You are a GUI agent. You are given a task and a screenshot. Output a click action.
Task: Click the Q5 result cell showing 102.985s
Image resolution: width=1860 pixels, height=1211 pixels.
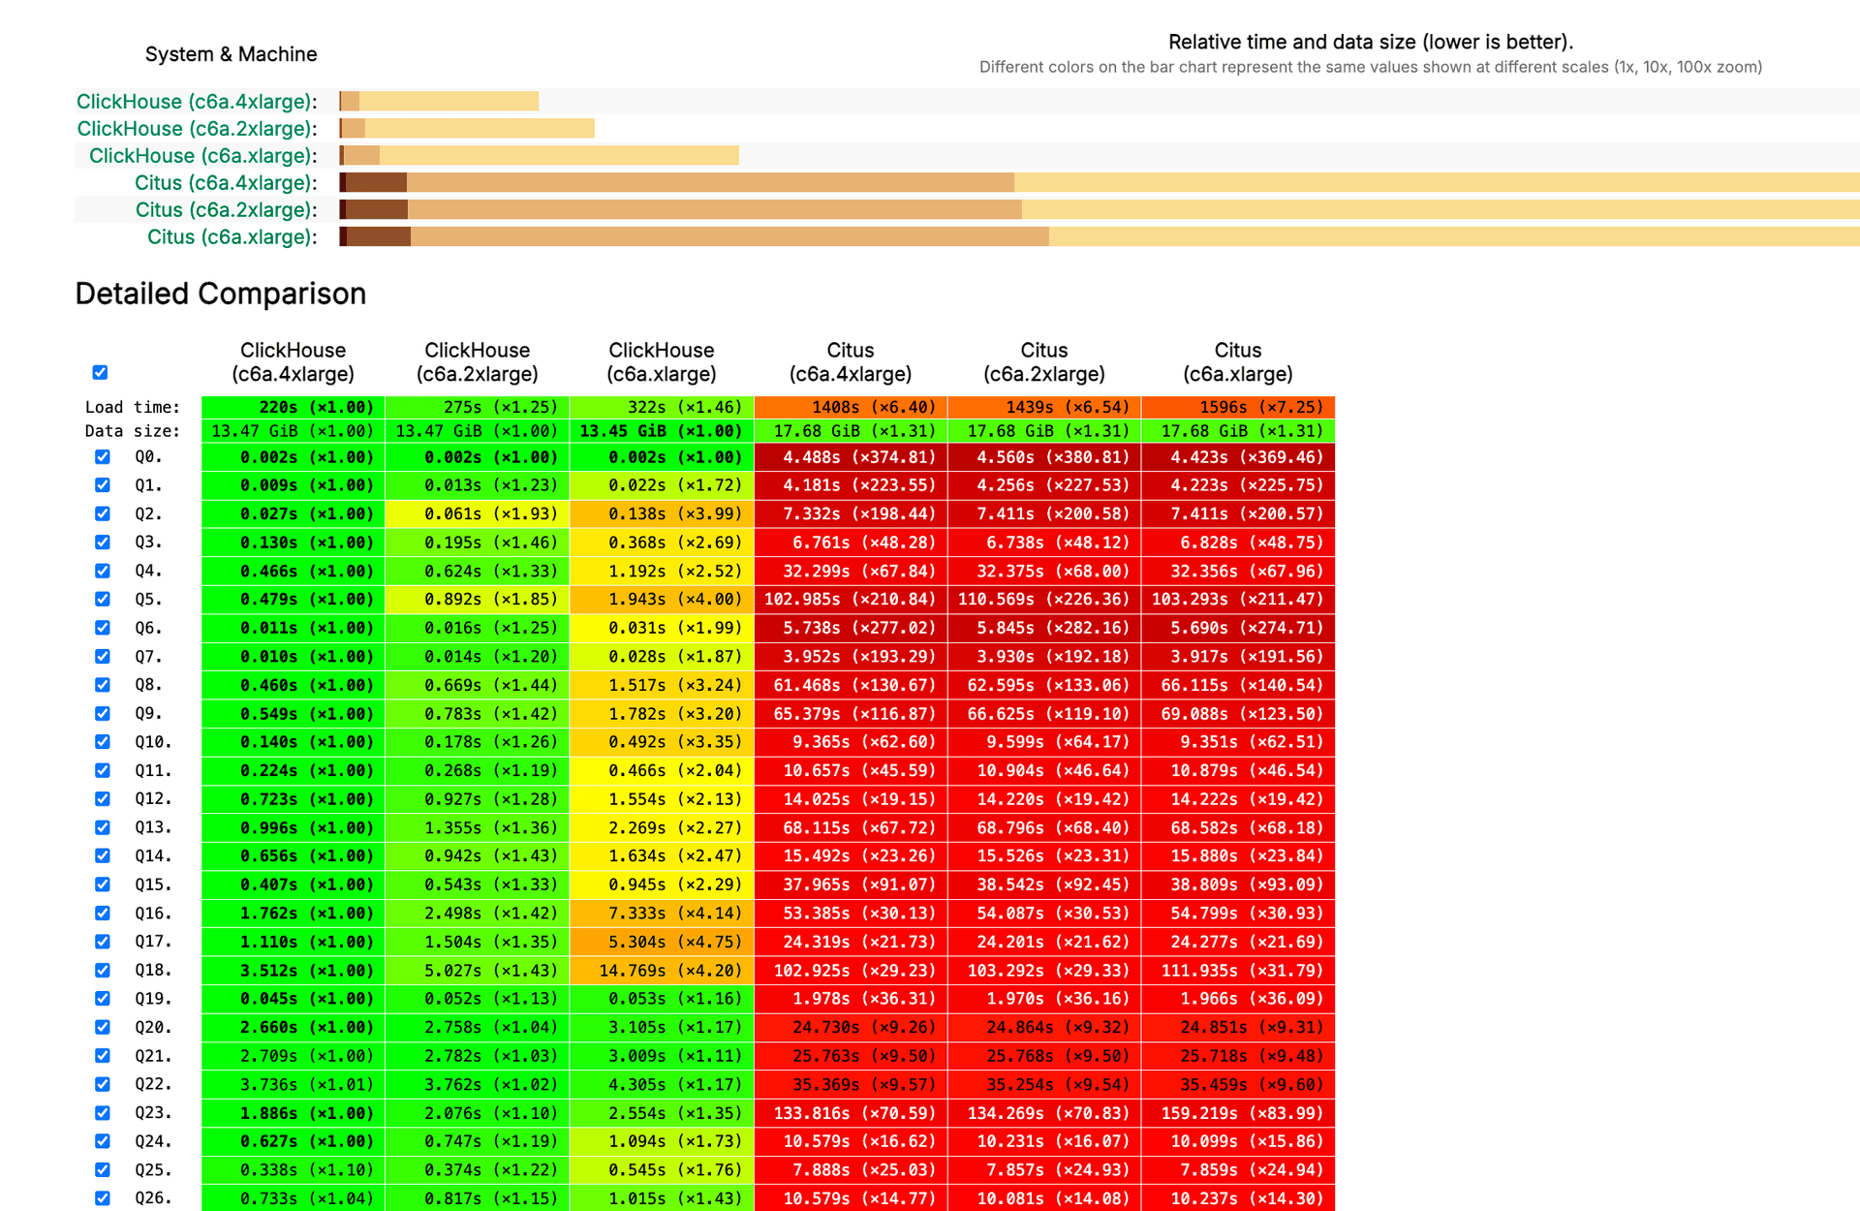[850, 599]
